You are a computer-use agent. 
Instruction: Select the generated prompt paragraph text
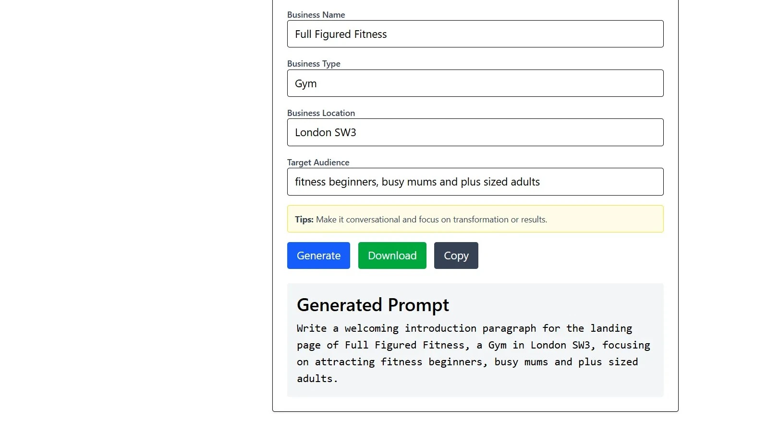[x=473, y=353]
